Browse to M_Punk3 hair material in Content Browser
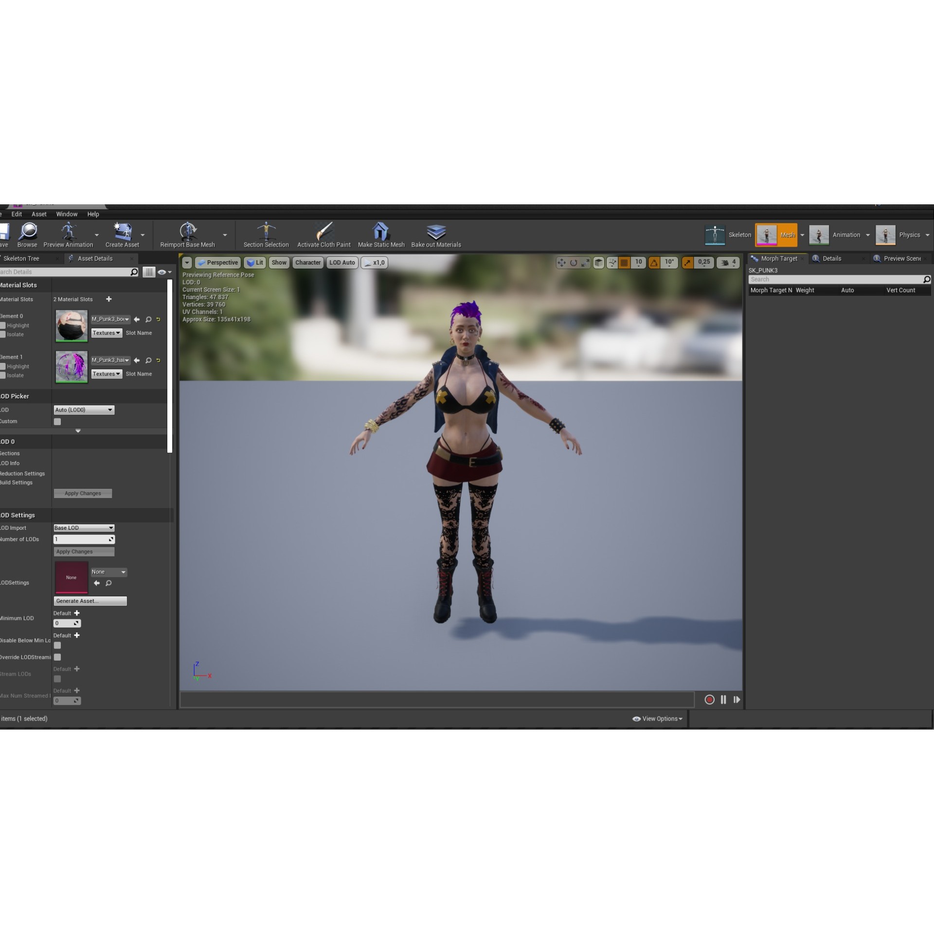The height and width of the screenshot is (934, 934). pyautogui.click(x=148, y=360)
